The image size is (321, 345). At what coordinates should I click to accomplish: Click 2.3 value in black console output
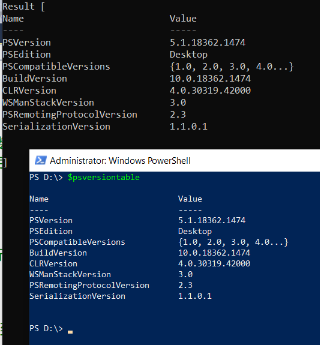[x=178, y=115]
